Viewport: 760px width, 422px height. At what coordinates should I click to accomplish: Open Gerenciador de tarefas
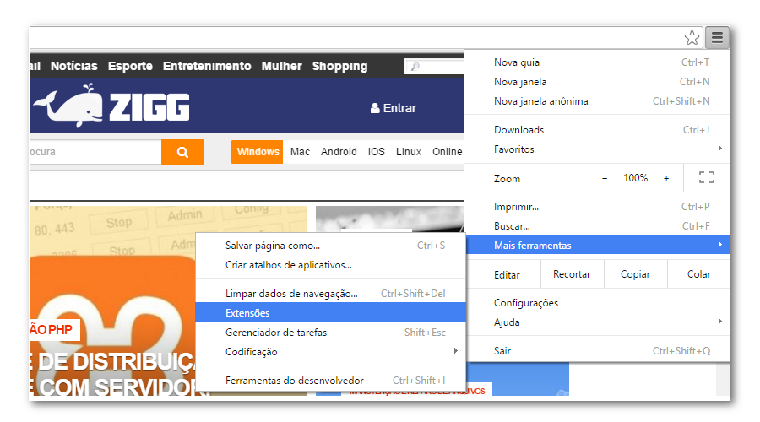point(330,333)
